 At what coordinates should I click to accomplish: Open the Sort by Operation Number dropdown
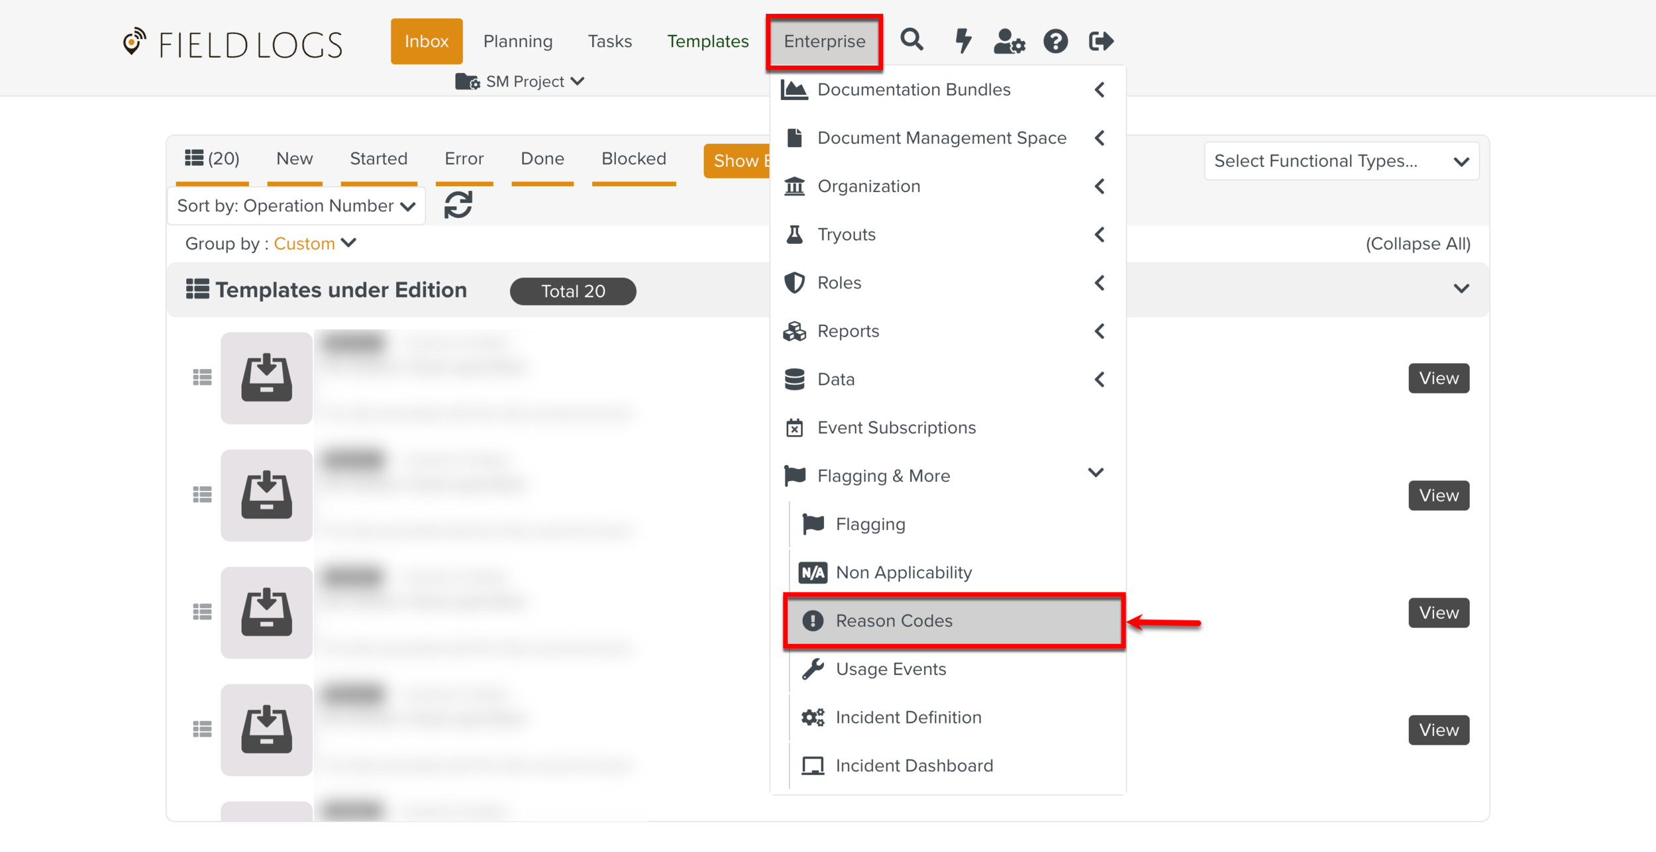pyautogui.click(x=296, y=206)
